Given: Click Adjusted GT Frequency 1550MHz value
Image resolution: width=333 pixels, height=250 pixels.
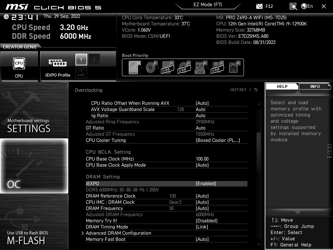Looking at the screenshot, I should coord(205,134).
